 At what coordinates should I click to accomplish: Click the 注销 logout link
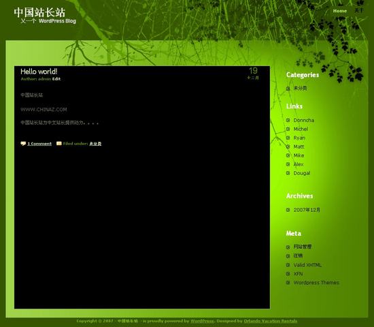coord(298,255)
